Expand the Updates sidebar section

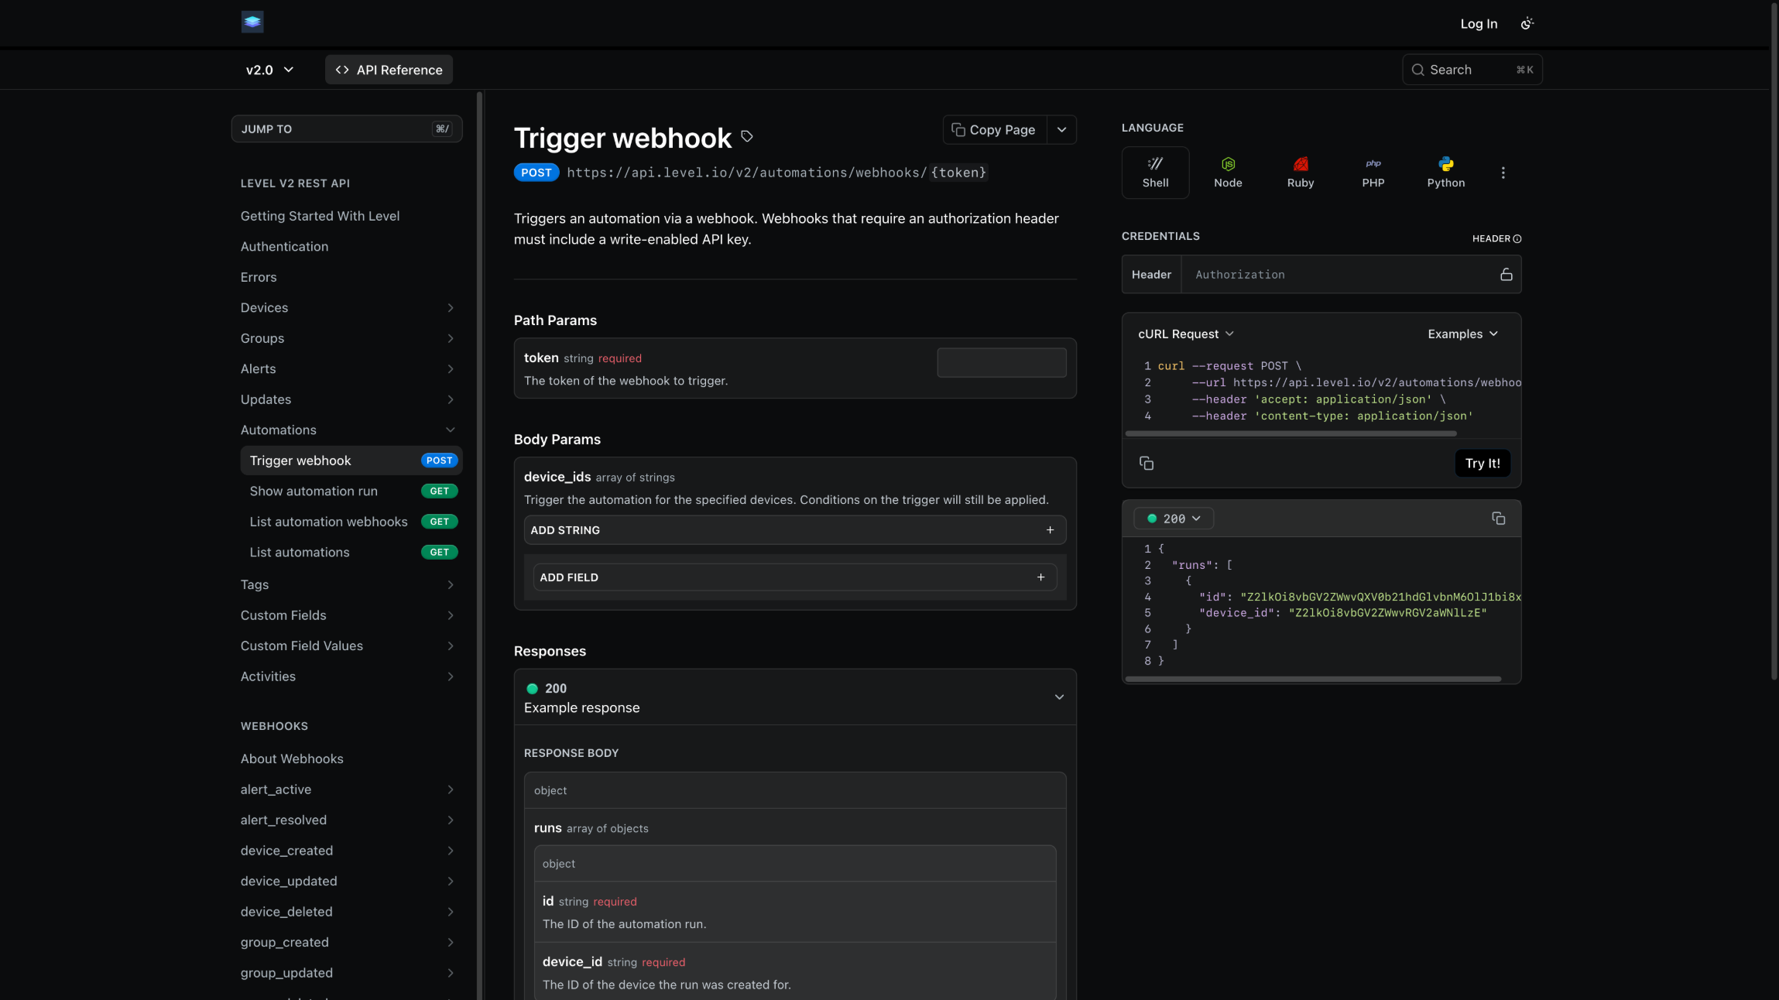(451, 399)
